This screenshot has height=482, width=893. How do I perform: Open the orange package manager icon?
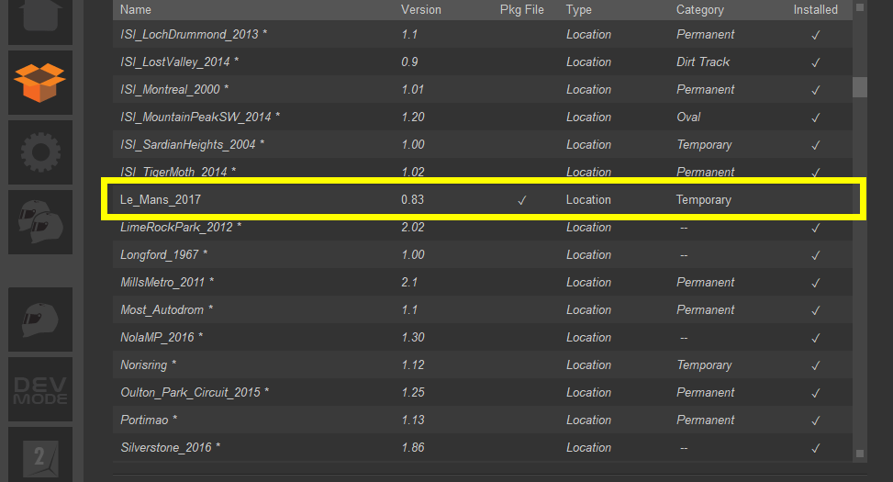pos(39,83)
